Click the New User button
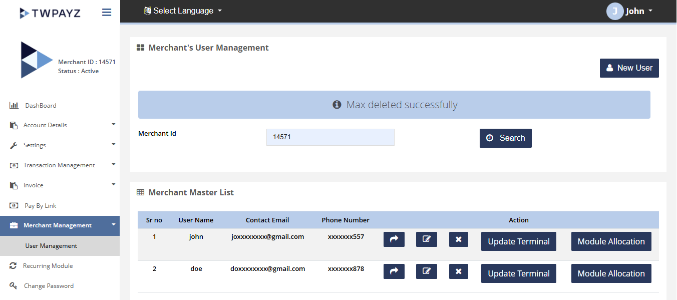The image size is (677, 300). [629, 68]
